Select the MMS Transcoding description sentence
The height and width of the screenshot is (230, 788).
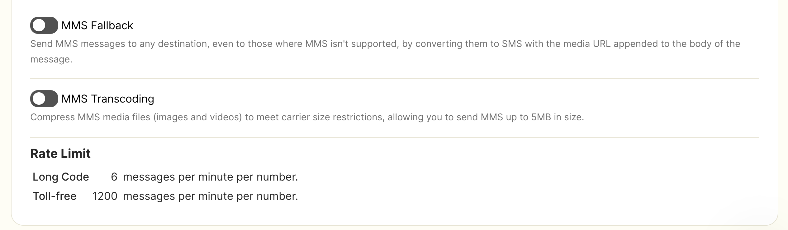click(307, 117)
